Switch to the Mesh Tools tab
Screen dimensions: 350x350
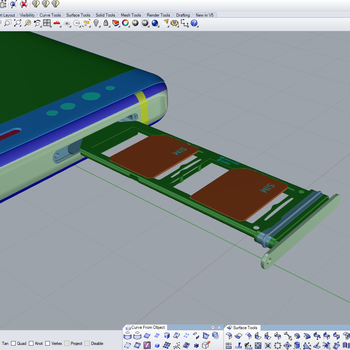coord(131,15)
